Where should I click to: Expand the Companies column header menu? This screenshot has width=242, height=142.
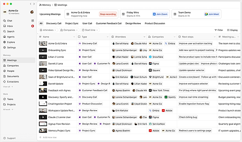(175, 37)
